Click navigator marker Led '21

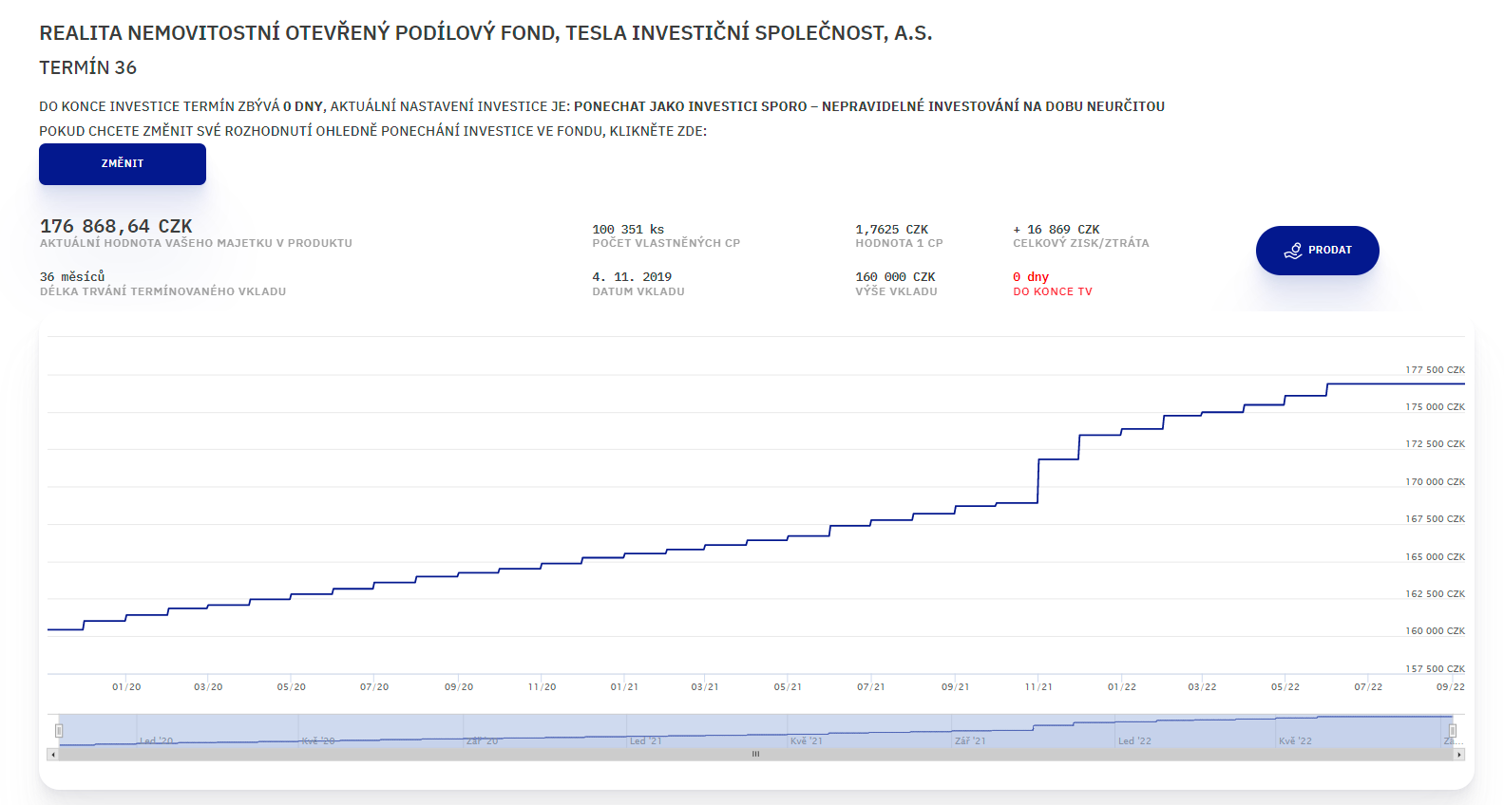646,740
